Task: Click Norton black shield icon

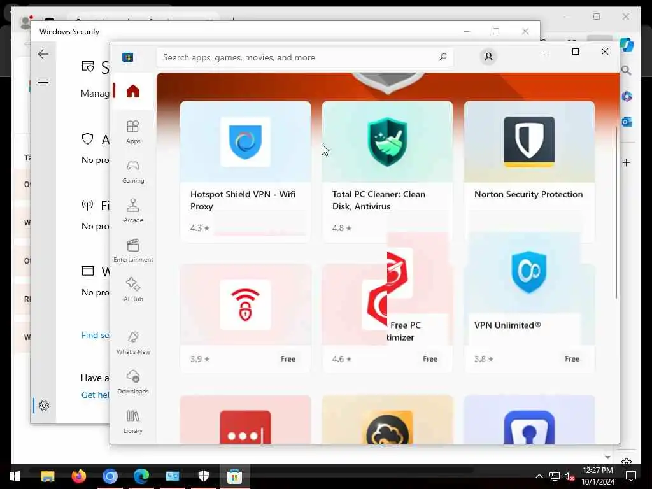Action: (529, 142)
